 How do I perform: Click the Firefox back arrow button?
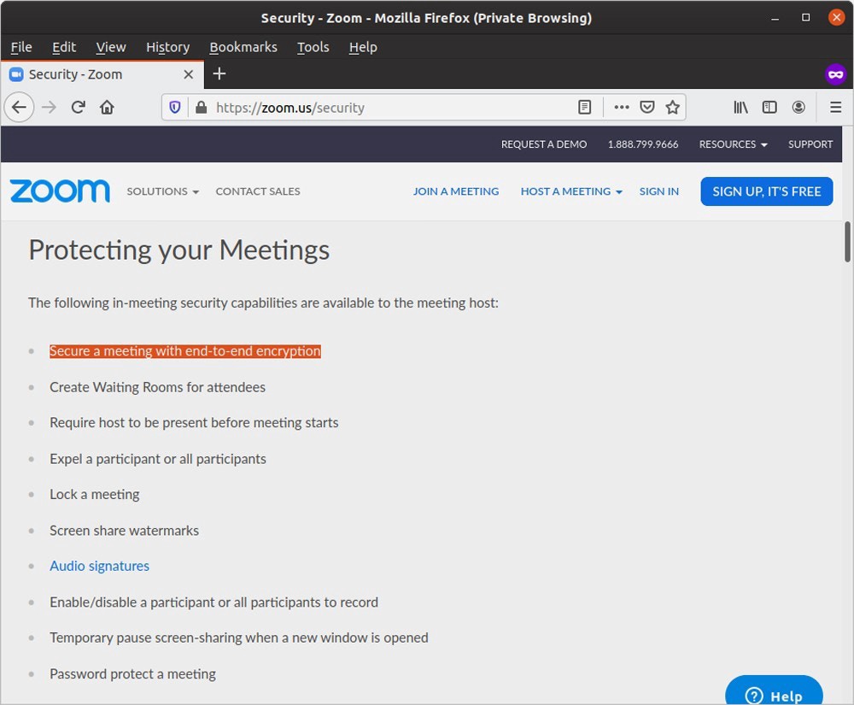(19, 108)
